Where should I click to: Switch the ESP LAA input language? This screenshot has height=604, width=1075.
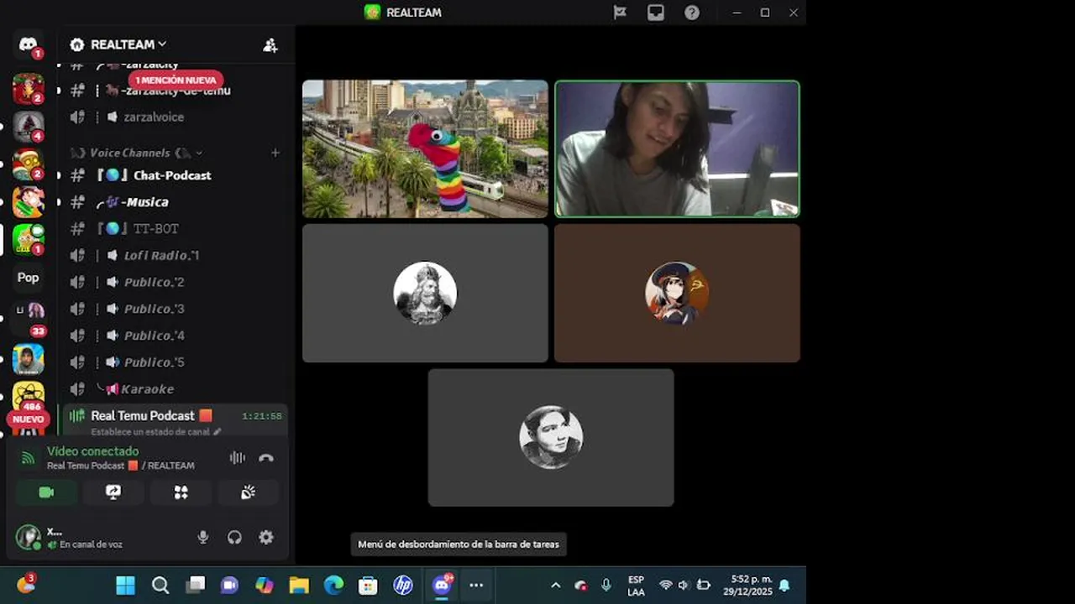coord(636,586)
